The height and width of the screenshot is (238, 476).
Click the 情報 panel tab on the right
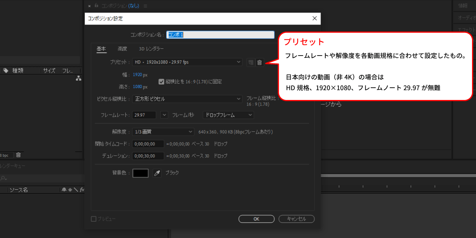(x=463, y=6)
